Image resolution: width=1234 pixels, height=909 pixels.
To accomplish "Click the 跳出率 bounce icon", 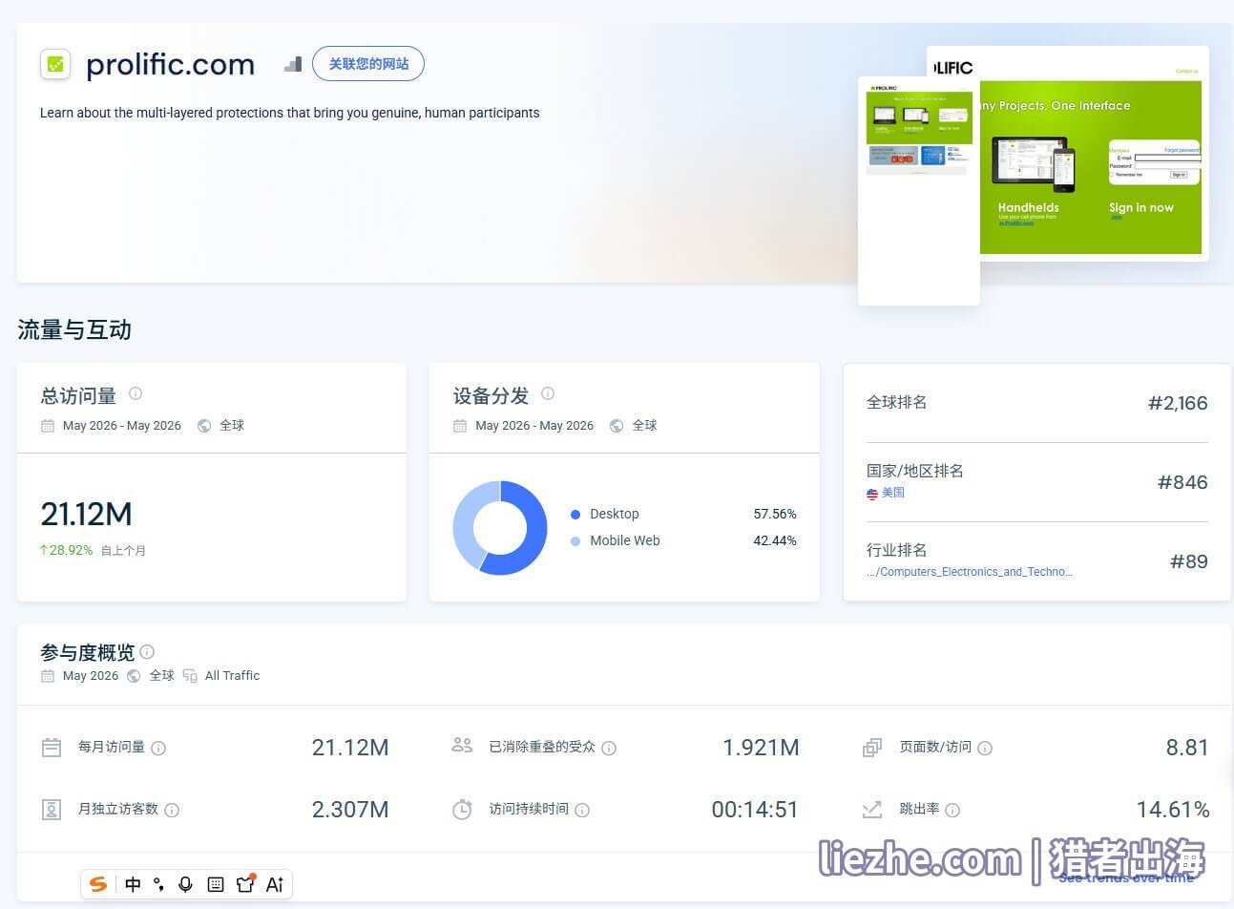I will click(872, 810).
